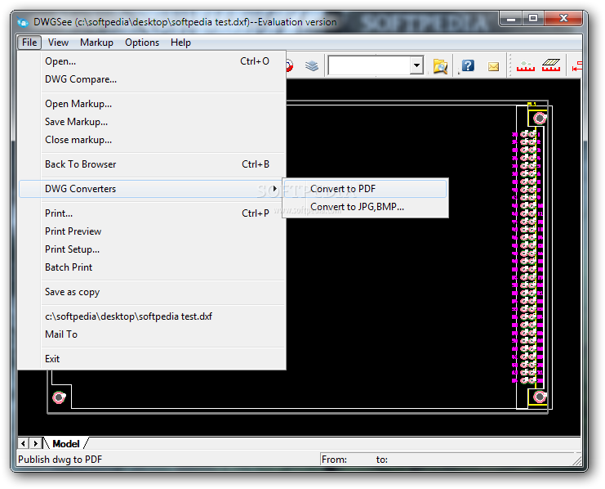Image resolution: width=605 pixels, height=489 pixels.
Task: Click the mounting hole at drawing bottom-left
Action: (x=59, y=397)
